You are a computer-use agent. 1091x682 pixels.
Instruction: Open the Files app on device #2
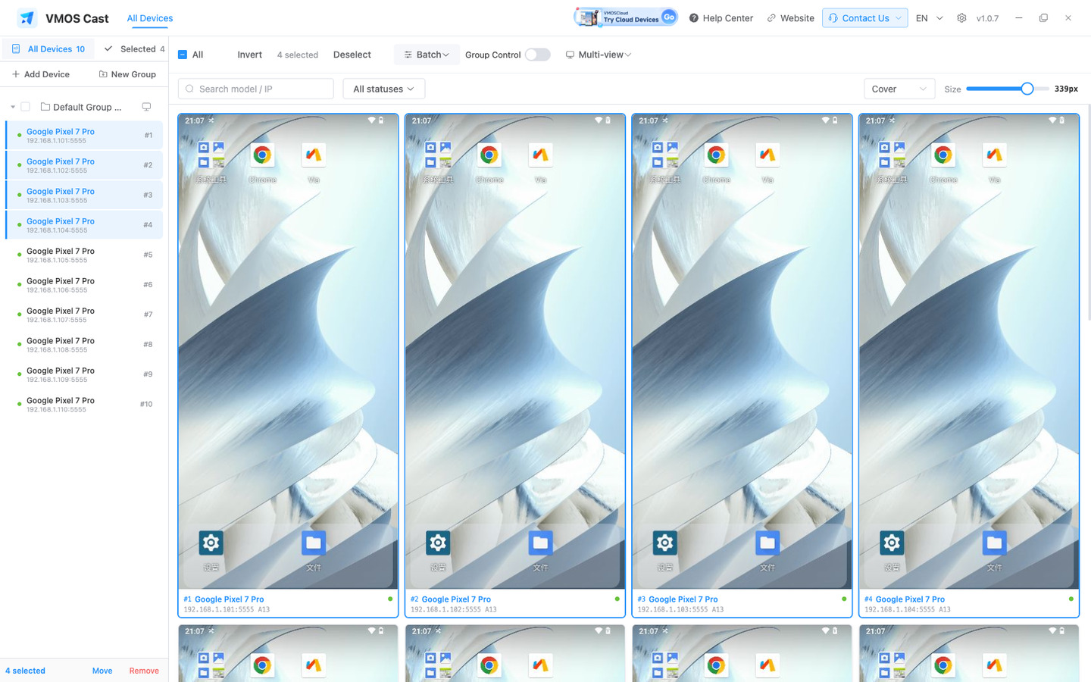point(540,543)
